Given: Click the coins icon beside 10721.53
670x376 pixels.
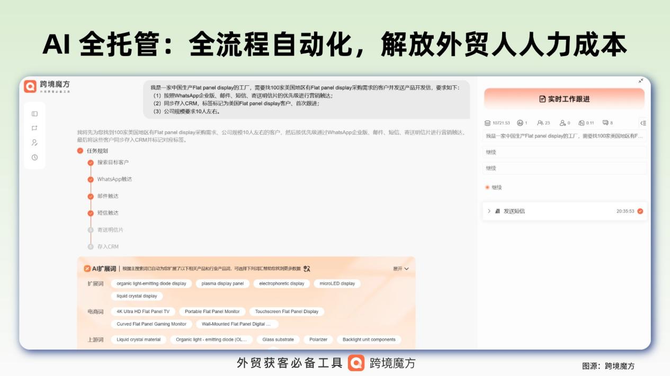Looking at the screenshot, I should click(487, 123).
